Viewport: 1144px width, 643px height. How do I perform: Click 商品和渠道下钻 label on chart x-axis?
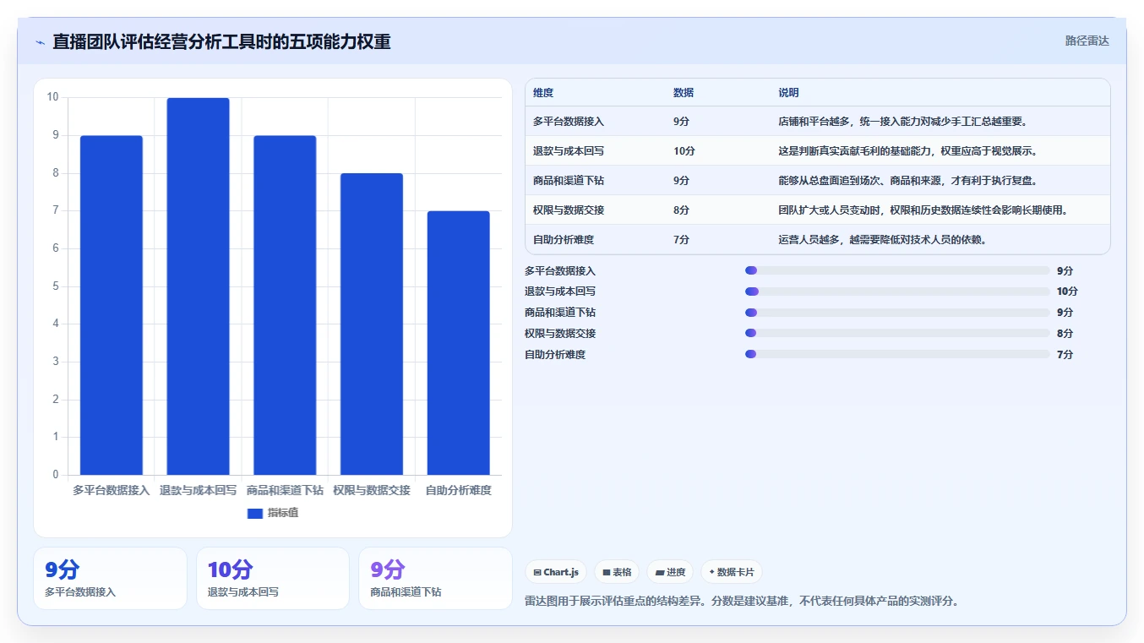click(x=285, y=490)
